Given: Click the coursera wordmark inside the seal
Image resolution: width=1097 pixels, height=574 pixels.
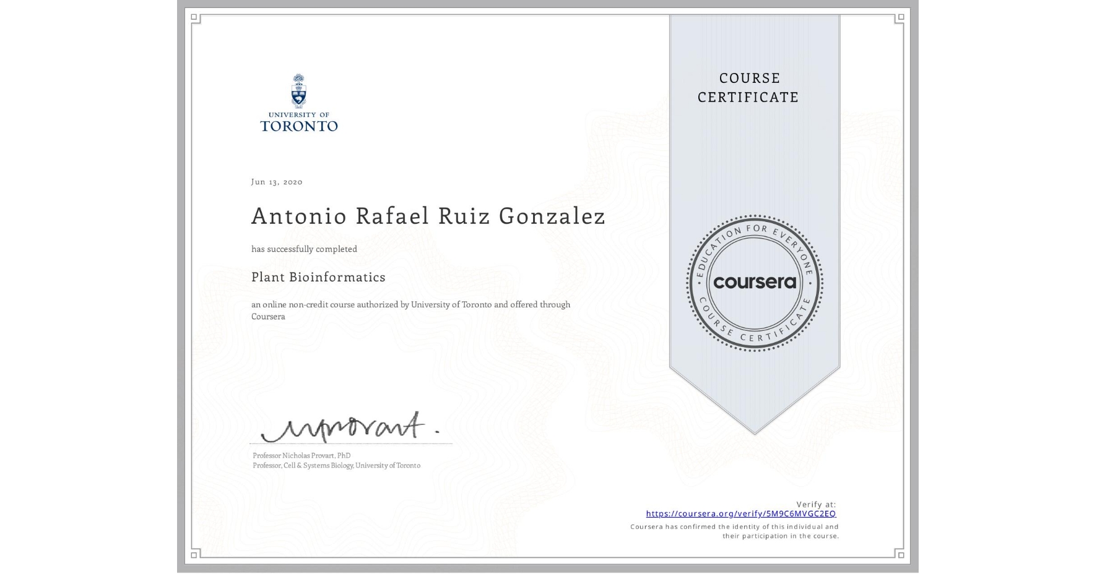Looking at the screenshot, I should coord(754,283).
